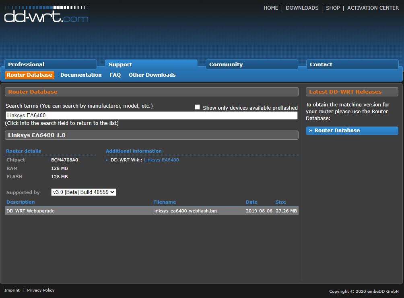The image size is (404, 298).
Task: Click the Router Database submenu item
Action: tap(29, 75)
